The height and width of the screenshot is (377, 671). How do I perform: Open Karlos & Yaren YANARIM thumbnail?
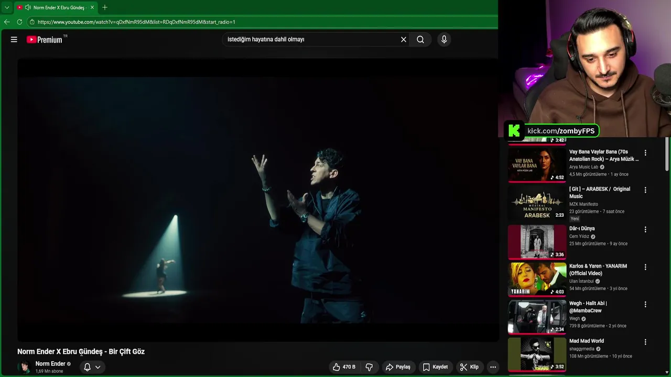pyautogui.click(x=537, y=280)
